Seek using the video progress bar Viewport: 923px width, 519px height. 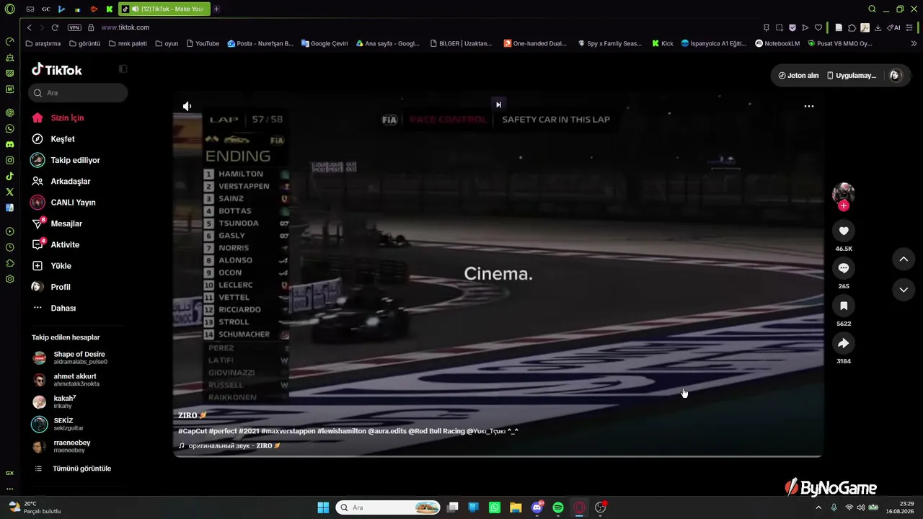pos(498,456)
